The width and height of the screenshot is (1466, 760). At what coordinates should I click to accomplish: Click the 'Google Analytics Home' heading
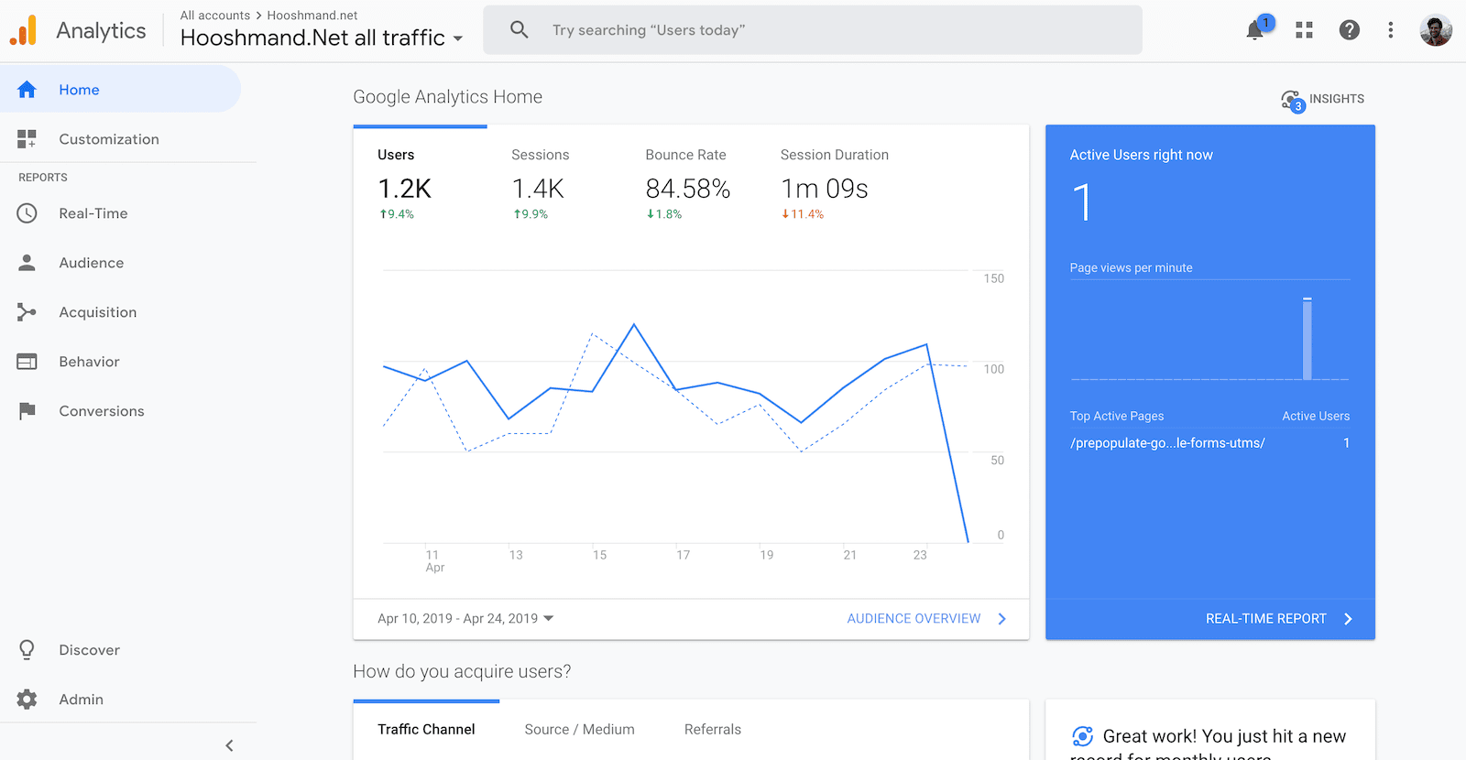pos(447,97)
